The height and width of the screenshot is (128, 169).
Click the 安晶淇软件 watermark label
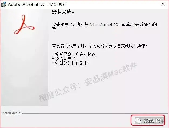(x=153, y=121)
